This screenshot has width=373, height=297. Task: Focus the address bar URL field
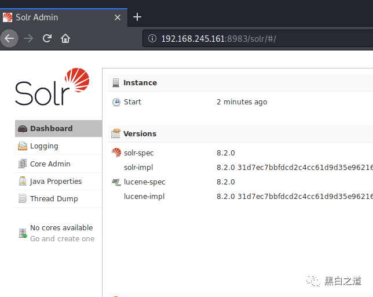pos(258,38)
